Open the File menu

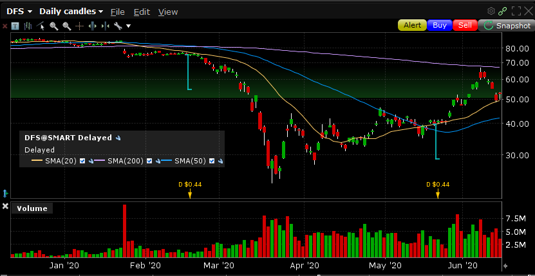tap(118, 12)
